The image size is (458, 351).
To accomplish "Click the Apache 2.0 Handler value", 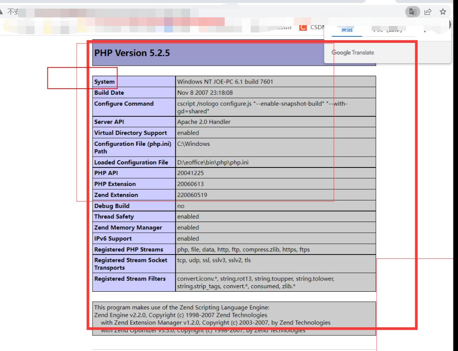I will [204, 122].
